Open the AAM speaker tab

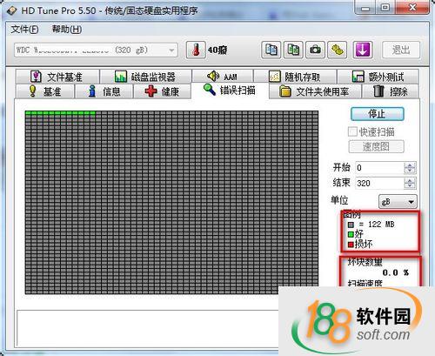(223, 77)
